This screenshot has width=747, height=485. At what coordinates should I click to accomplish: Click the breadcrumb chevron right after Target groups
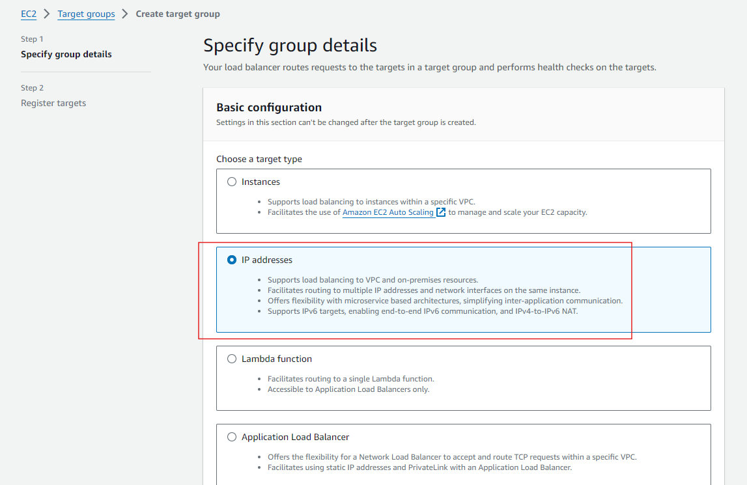125,14
